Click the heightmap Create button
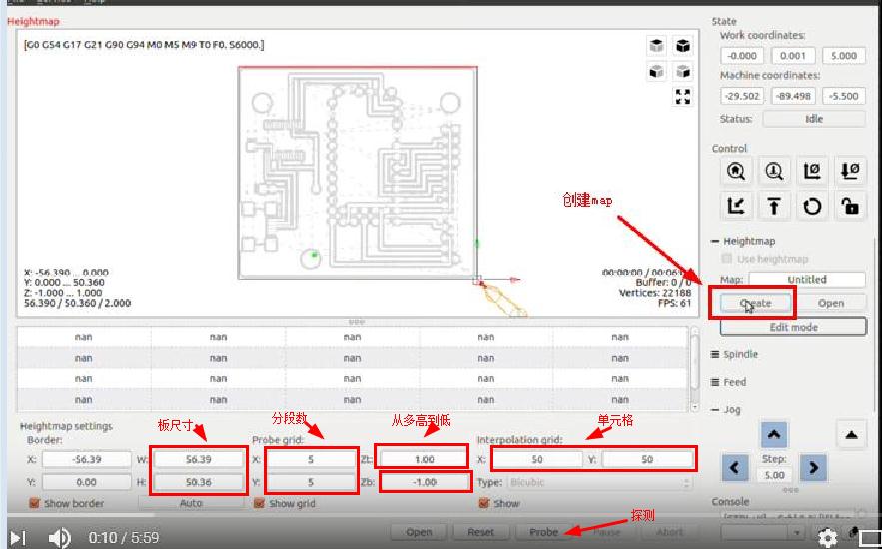This screenshot has width=882, height=549. pos(755,304)
